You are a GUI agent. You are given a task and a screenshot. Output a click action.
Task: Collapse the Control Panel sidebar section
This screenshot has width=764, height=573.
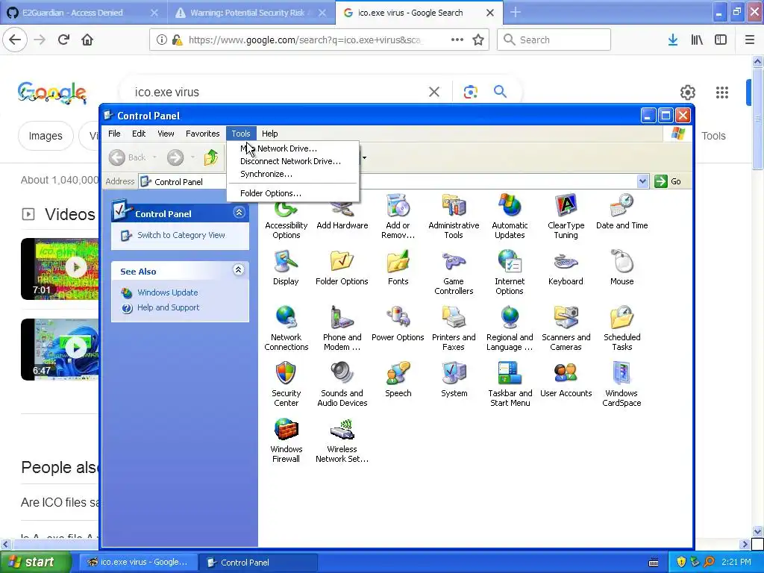239,213
